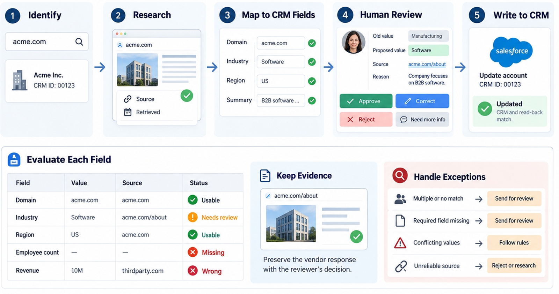Click the Status column header
The height and width of the screenshot is (294, 559).
pos(198,183)
